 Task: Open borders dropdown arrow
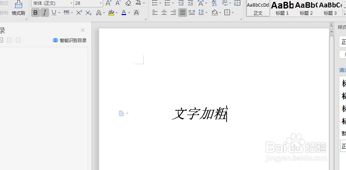[233, 13]
